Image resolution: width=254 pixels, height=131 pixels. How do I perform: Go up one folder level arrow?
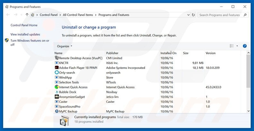coord(27,15)
